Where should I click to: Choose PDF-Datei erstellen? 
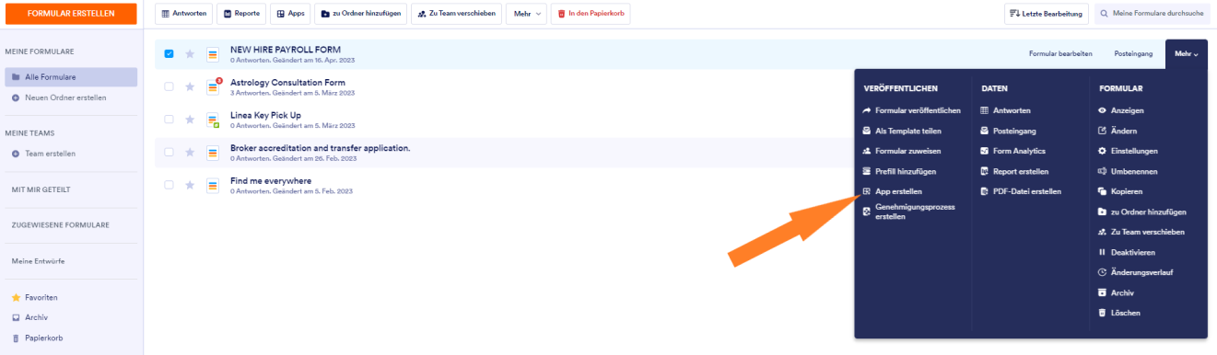1021,191
